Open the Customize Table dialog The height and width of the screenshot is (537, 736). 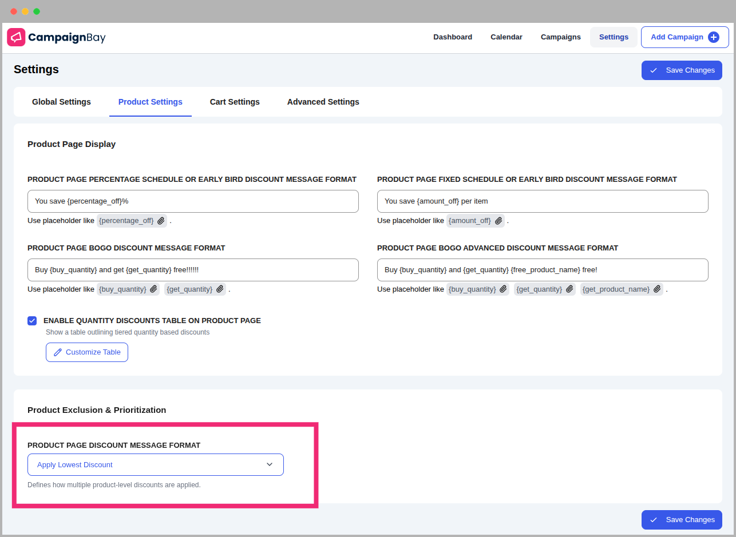pos(86,352)
